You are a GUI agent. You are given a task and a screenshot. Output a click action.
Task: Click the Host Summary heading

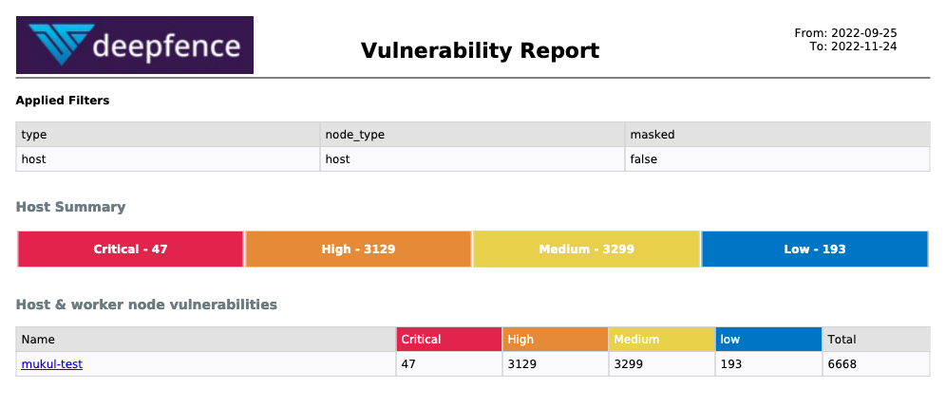pos(70,207)
